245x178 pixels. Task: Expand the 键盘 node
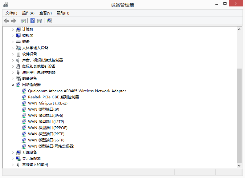pos(13,42)
